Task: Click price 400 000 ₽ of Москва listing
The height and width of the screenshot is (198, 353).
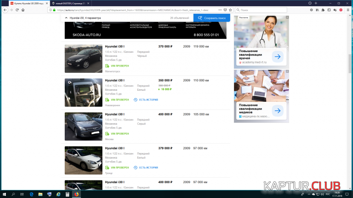Action: point(165,114)
